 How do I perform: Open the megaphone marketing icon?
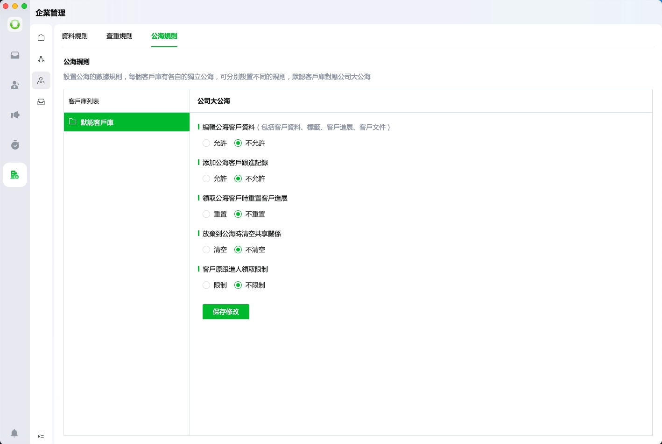click(x=15, y=115)
